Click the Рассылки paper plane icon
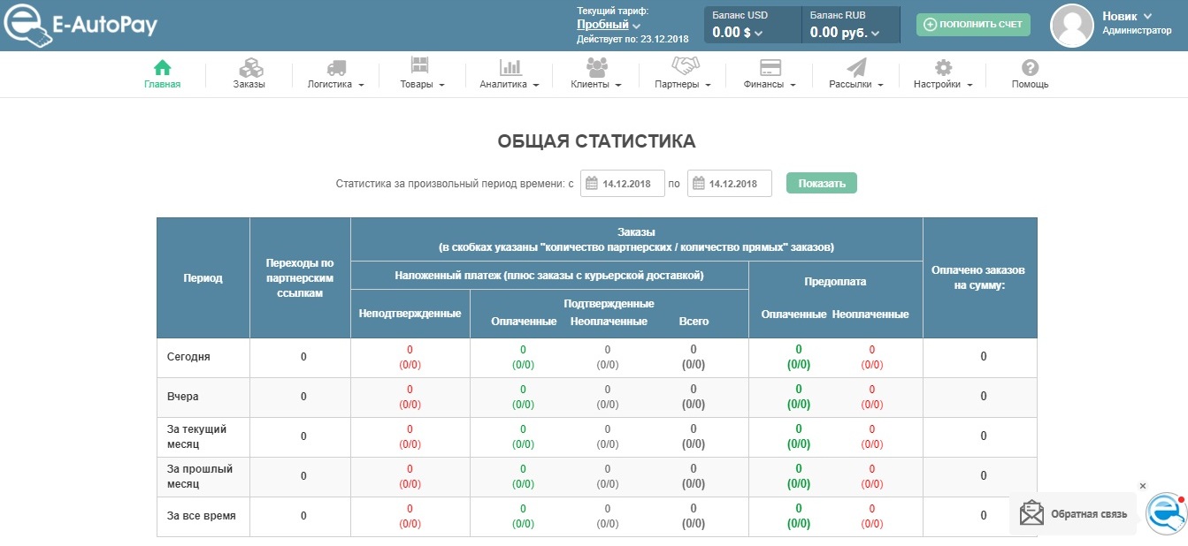The image size is (1188, 546). click(856, 68)
